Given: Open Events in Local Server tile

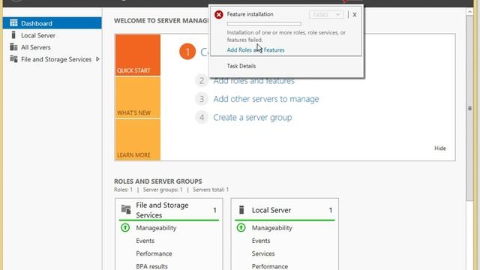Looking at the screenshot, I should pos(261,241).
